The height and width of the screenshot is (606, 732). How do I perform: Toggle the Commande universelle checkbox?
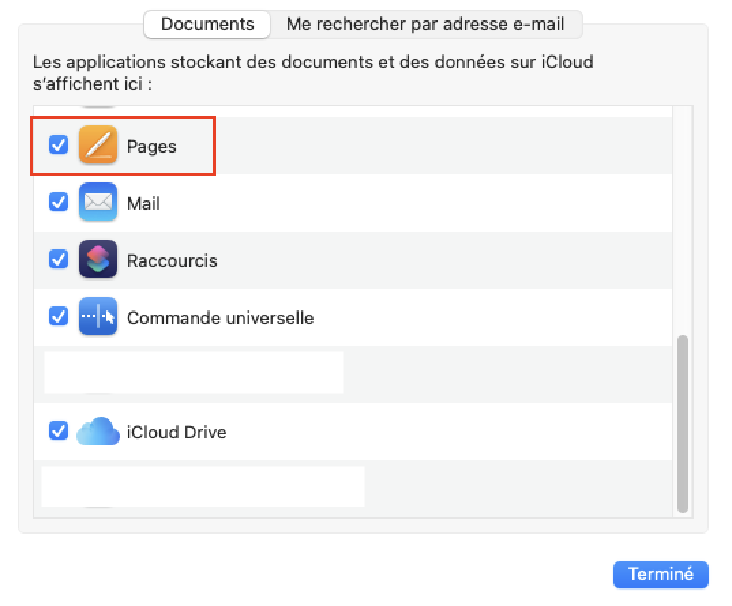pyautogui.click(x=59, y=317)
